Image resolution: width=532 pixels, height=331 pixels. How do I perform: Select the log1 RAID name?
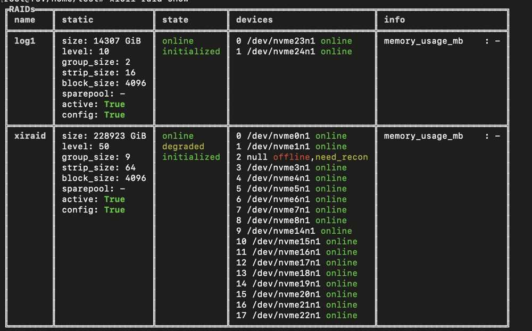(24, 41)
